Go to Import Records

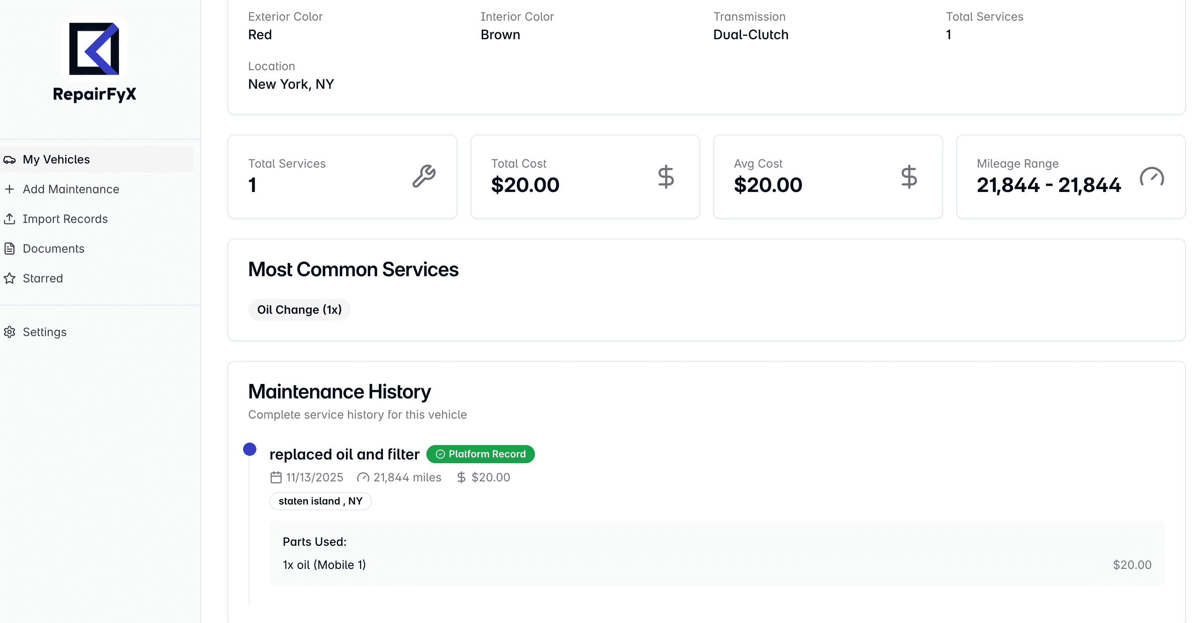97,219
